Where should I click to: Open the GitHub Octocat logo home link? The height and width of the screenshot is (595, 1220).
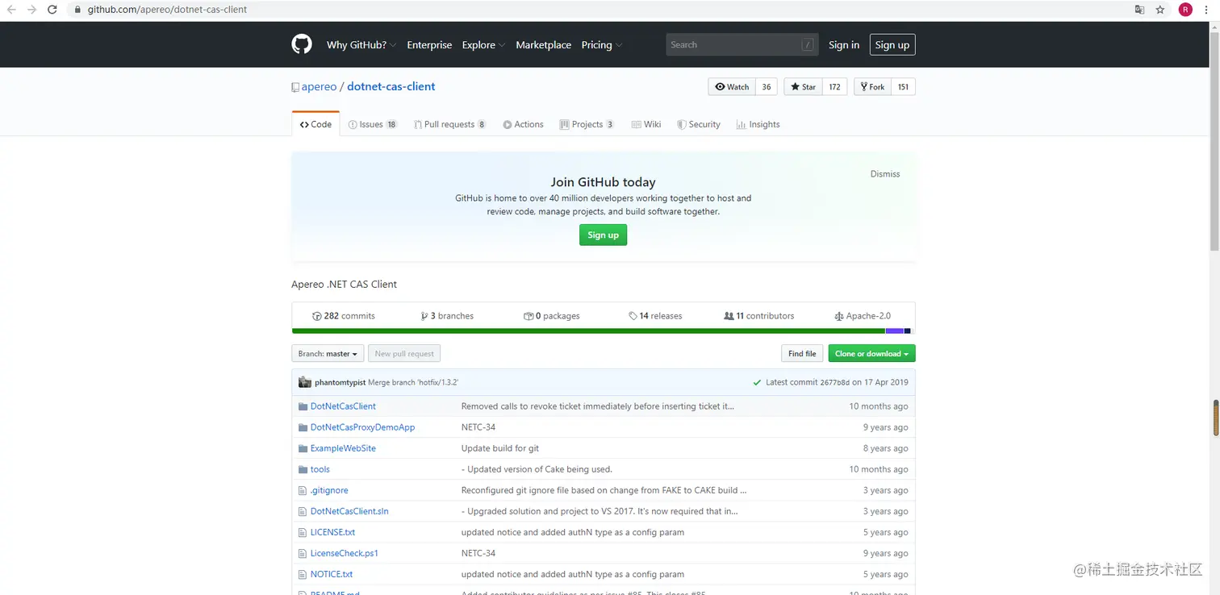click(302, 44)
